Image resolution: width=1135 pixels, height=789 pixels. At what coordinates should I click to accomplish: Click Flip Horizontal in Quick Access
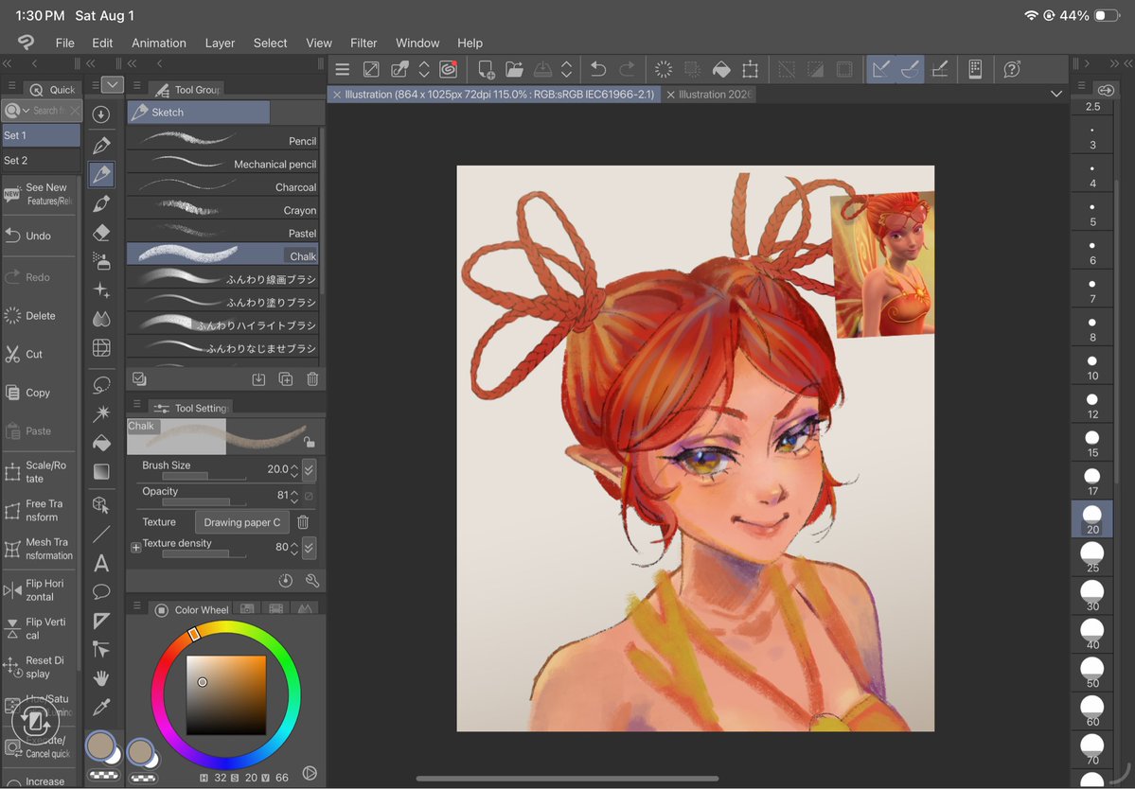(x=38, y=590)
